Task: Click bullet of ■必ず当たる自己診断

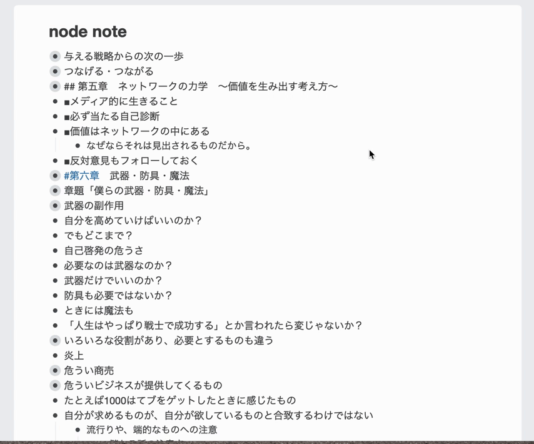Action: pyautogui.click(x=55, y=116)
